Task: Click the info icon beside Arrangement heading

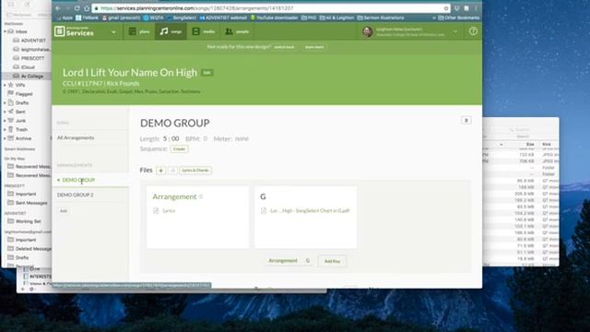Action: pyautogui.click(x=201, y=196)
